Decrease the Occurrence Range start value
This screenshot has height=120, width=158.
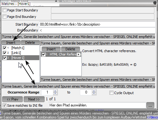point(55,93)
